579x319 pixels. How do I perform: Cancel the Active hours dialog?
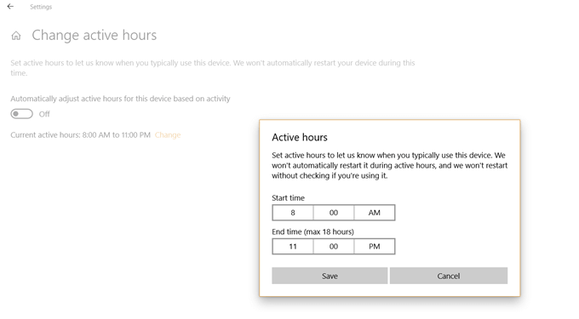pos(449,276)
